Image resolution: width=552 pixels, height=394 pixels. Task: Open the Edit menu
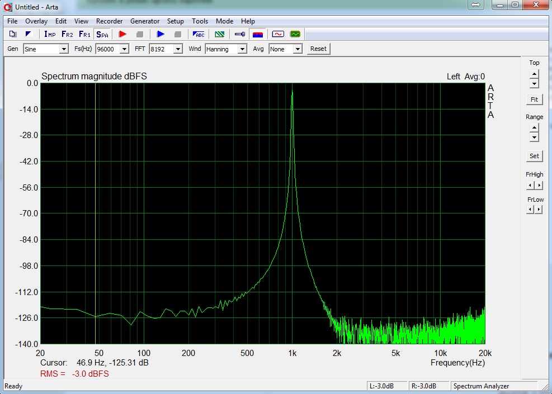(61, 21)
